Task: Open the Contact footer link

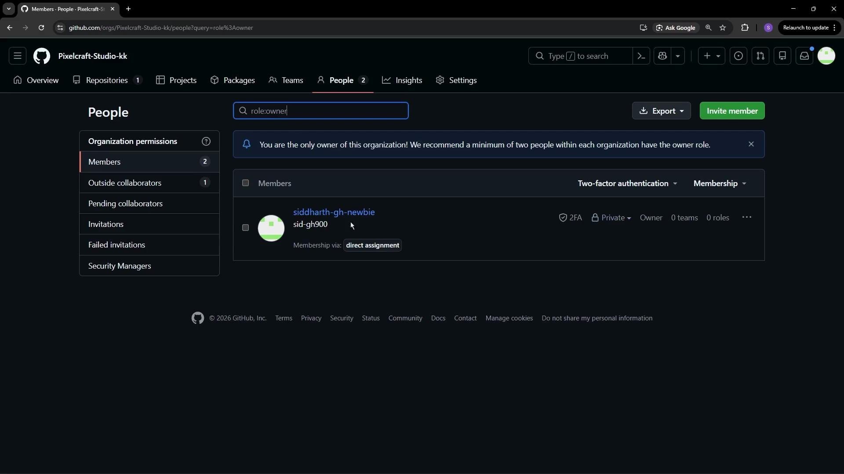Action: (x=465, y=318)
